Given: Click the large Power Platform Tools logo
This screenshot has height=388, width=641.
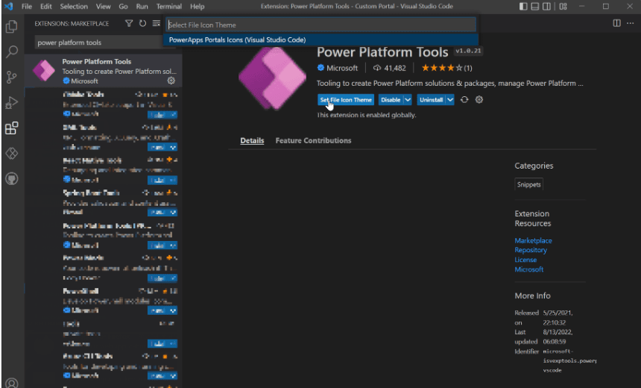Looking at the screenshot, I should [x=272, y=78].
